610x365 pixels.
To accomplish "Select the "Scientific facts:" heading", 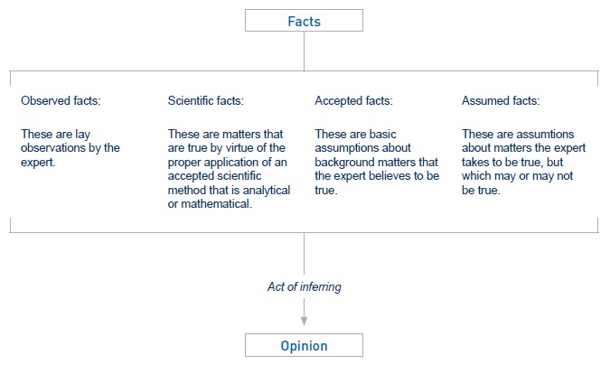I will [x=206, y=99].
